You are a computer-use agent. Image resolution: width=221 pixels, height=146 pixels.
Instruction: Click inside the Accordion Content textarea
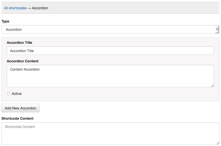coord(110,76)
